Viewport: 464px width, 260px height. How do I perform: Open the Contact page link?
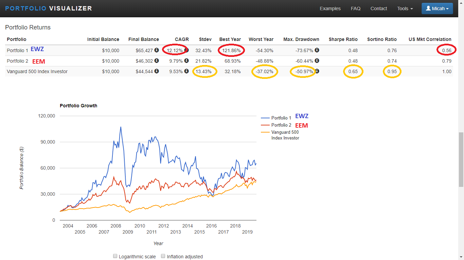pos(379,8)
